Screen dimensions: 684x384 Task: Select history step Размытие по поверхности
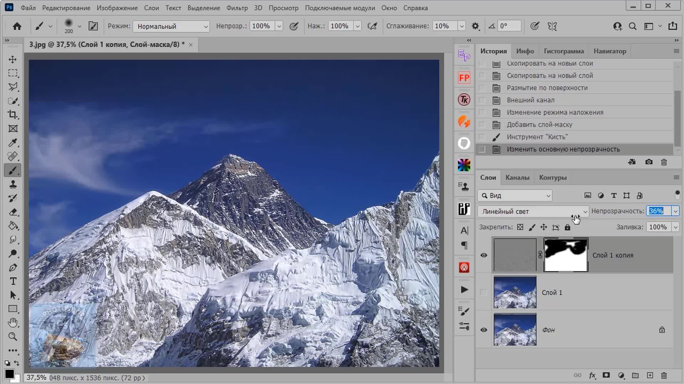547,88
